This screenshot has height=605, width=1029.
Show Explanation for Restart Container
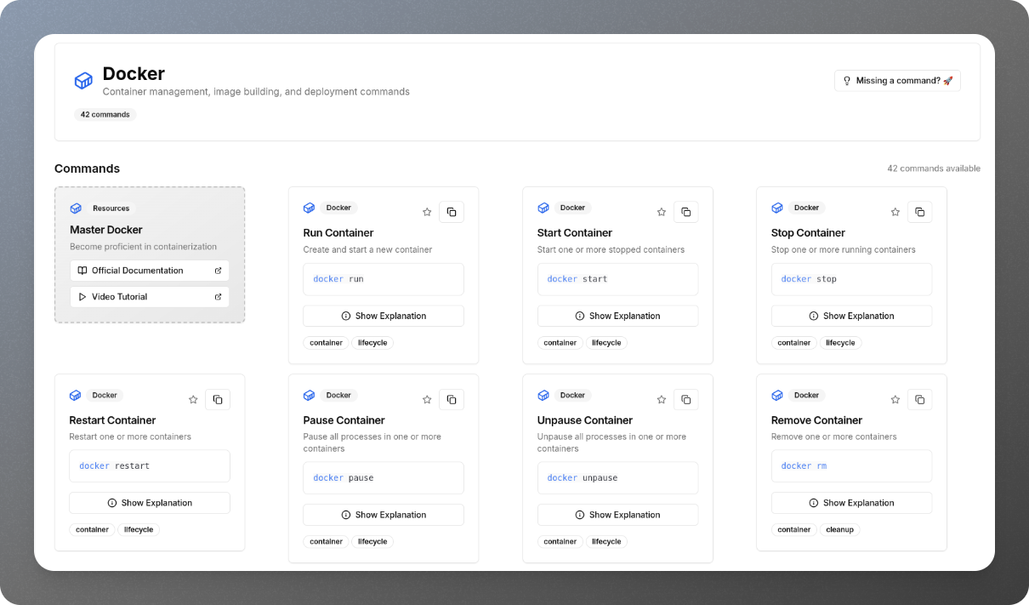[x=150, y=503]
